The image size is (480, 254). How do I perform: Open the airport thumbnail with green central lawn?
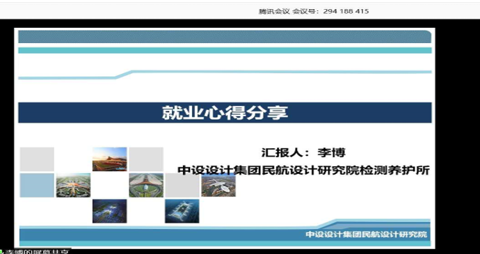tap(146, 185)
